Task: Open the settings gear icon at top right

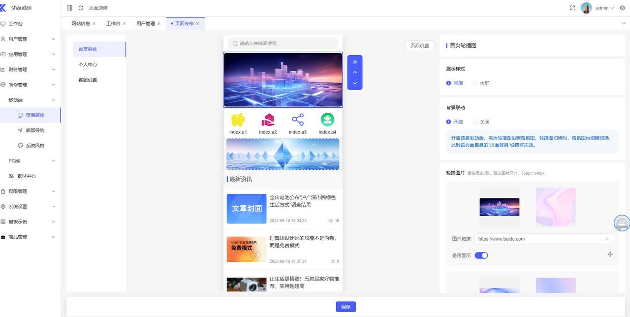Action: point(622,8)
